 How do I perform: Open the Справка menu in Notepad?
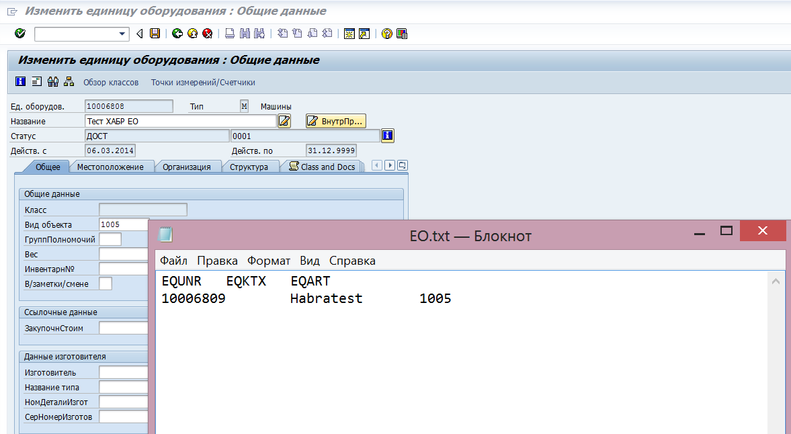(352, 261)
